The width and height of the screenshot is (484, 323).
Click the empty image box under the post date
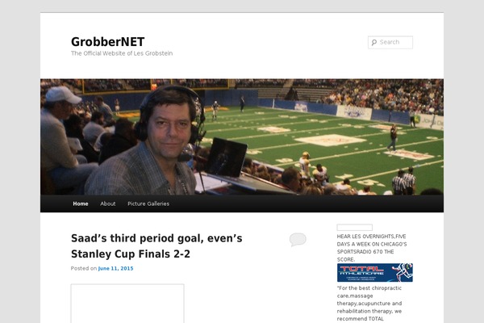point(127,304)
